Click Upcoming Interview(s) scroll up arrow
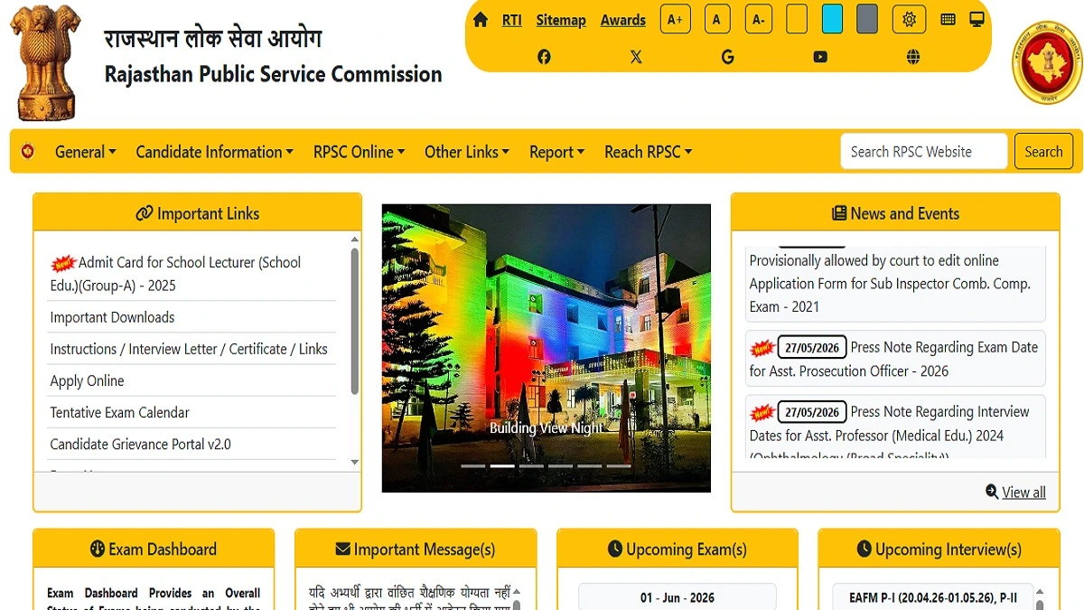1084x610 pixels. (1039, 592)
